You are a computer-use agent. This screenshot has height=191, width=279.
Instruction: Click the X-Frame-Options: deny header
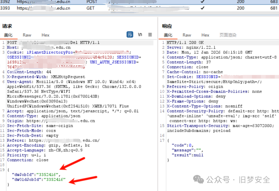point(192,101)
